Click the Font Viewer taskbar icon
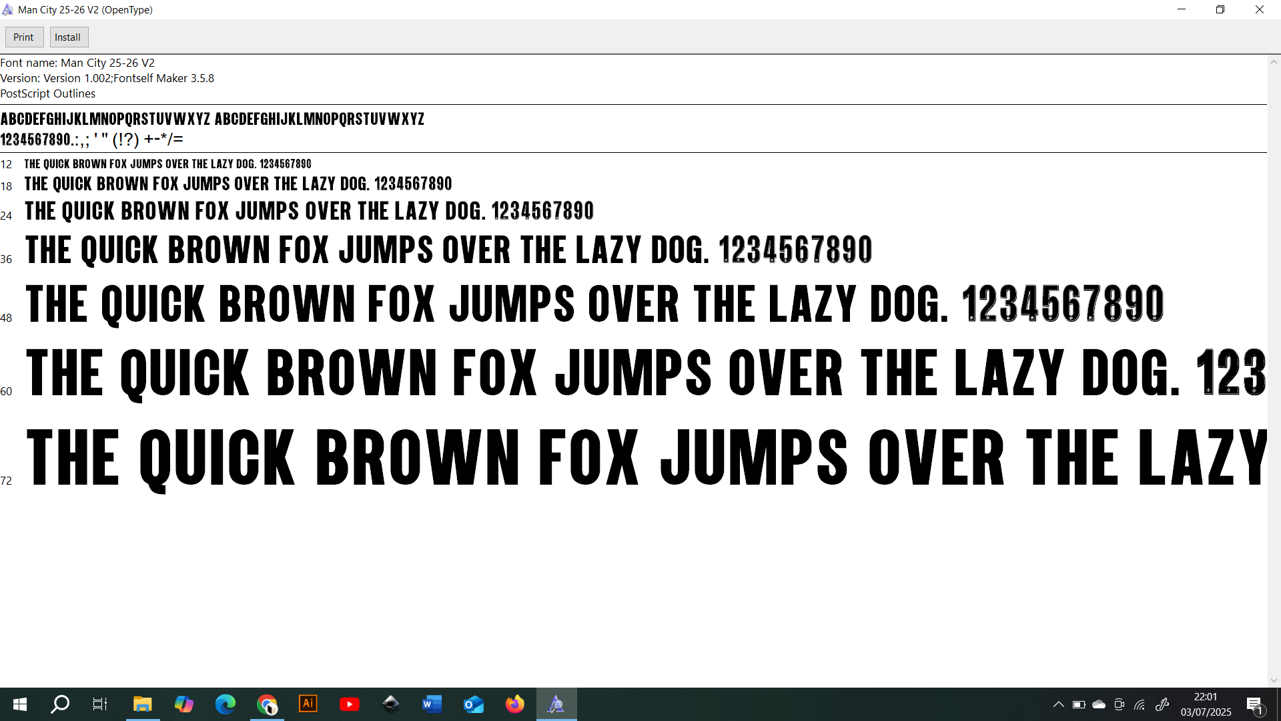 (556, 704)
